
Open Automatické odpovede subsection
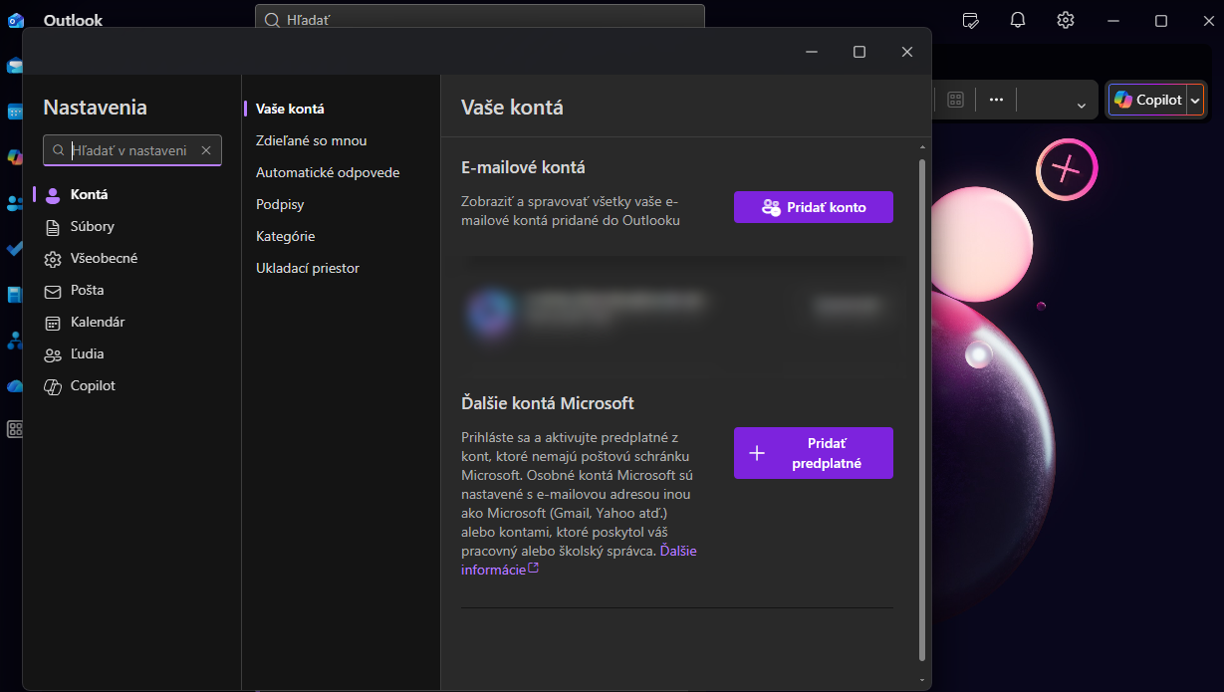(x=328, y=172)
